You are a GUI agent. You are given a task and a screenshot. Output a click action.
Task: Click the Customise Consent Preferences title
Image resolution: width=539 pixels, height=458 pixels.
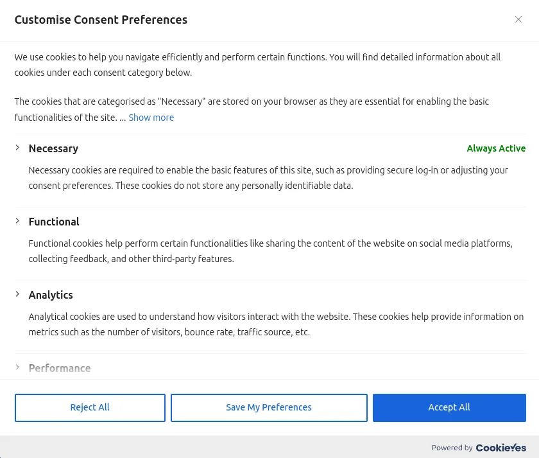click(101, 20)
